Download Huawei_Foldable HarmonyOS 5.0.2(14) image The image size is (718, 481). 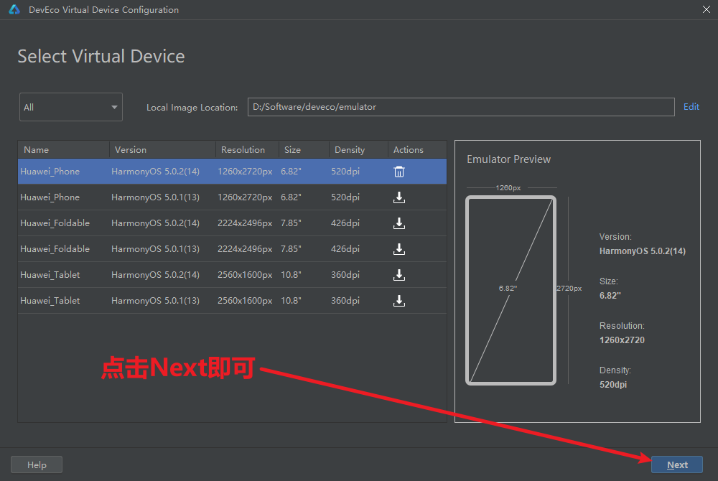click(x=398, y=223)
